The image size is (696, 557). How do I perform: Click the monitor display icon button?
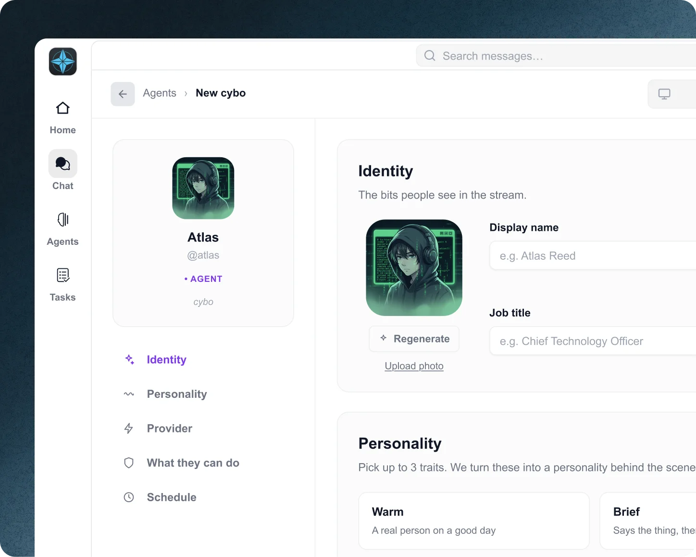click(664, 94)
